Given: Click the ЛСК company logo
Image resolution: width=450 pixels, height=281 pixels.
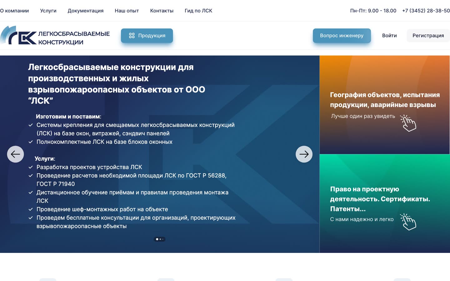Looking at the screenshot, I should [55, 36].
